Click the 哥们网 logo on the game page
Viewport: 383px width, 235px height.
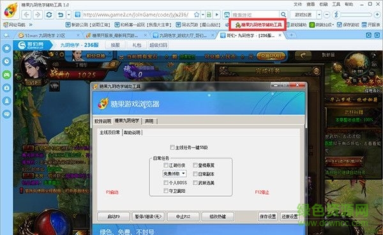coord(31,45)
